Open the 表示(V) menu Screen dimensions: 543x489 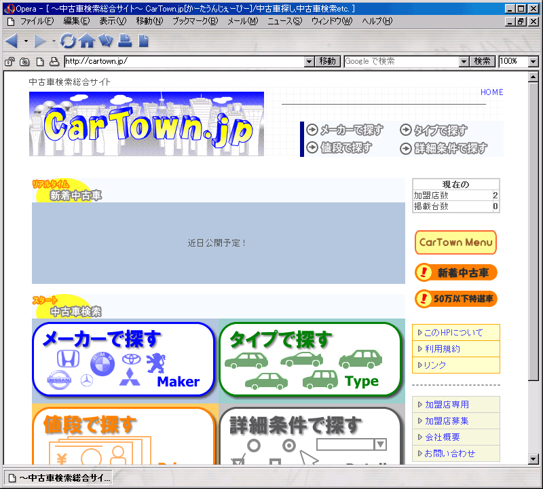click(x=113, y=21)
